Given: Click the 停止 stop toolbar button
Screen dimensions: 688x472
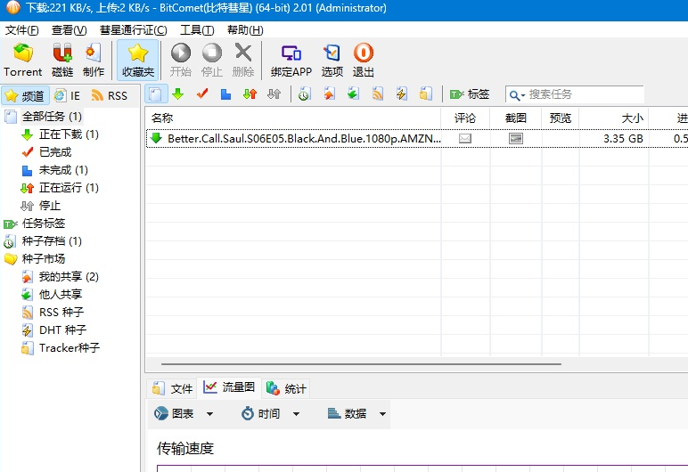Looking at the screenshot, I should (x=212, y=60).
